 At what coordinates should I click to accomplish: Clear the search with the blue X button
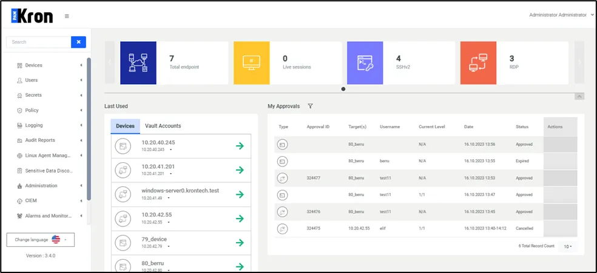pos(78,42)
